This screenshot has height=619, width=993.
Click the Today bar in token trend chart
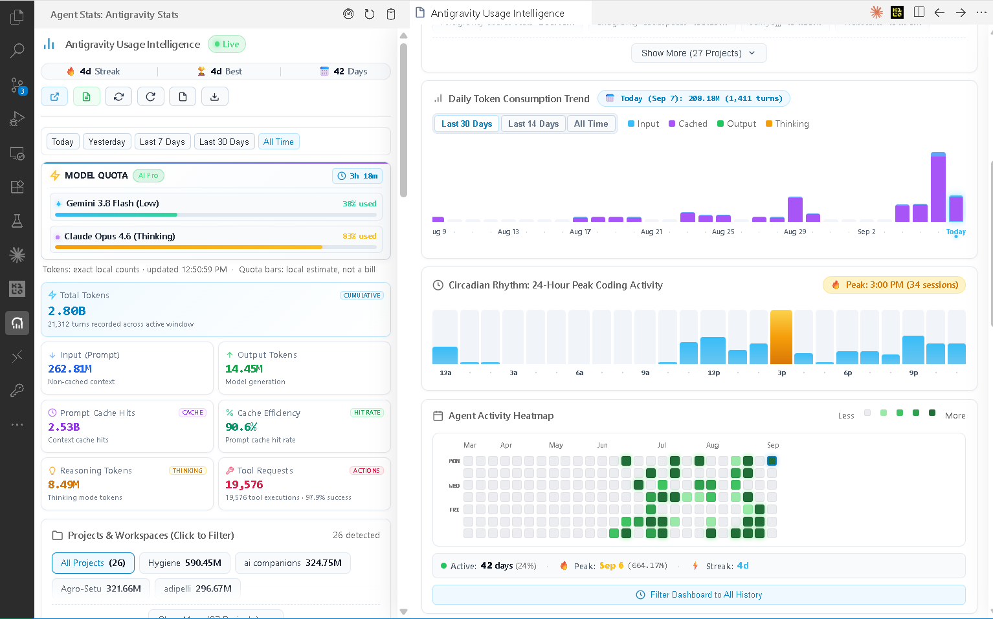click(x=956, y=208)
